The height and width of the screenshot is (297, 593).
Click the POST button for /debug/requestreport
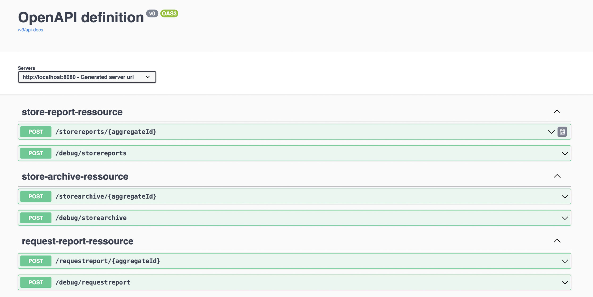(x=36, y=282)
